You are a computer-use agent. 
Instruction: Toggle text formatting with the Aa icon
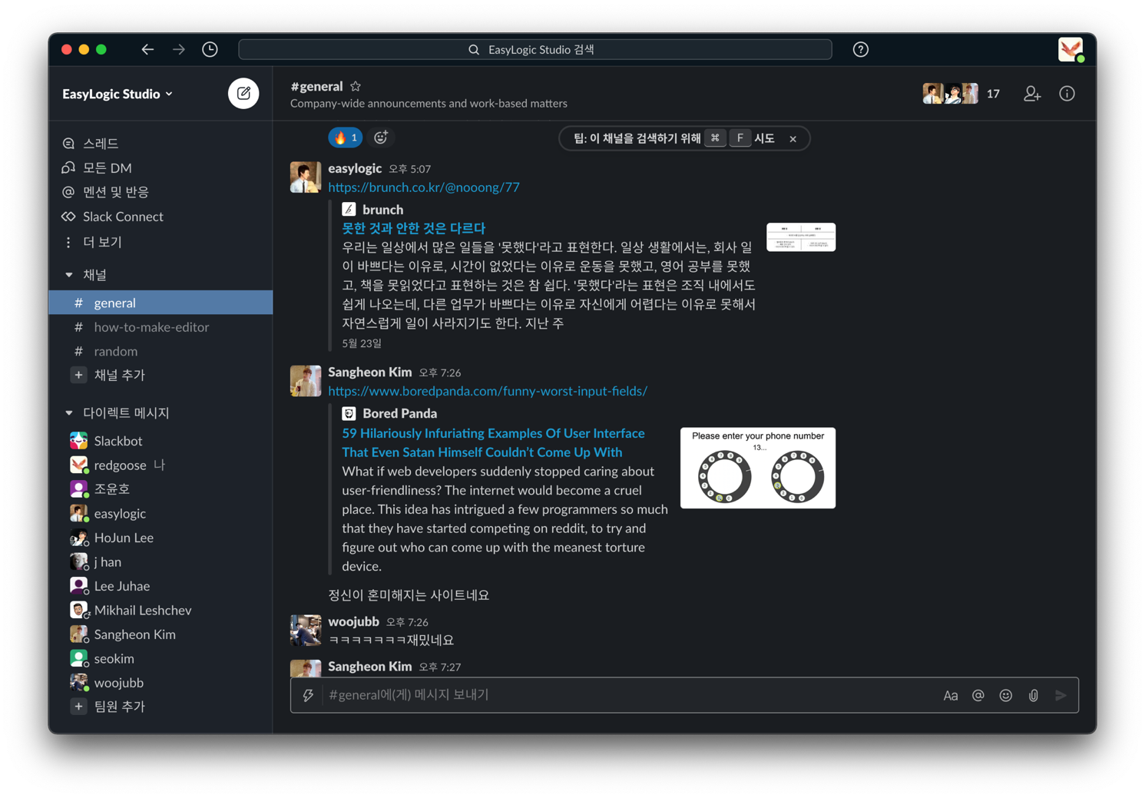click(951, 696)
